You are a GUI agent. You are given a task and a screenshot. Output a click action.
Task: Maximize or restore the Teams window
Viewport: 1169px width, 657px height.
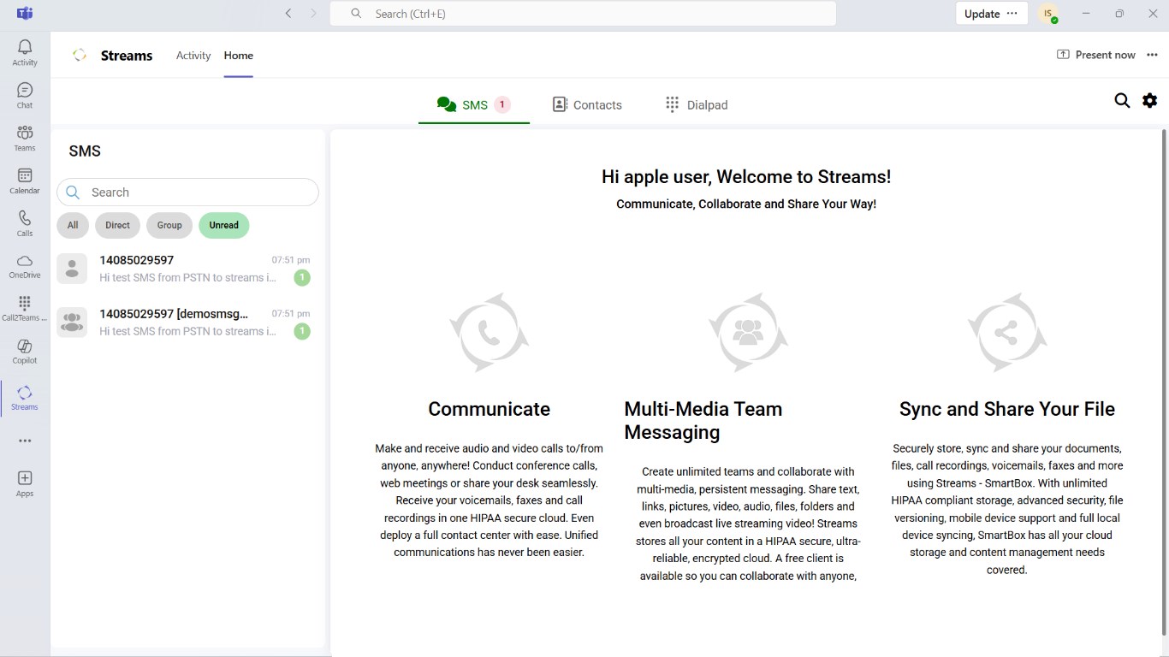(x=1119, y=14)
